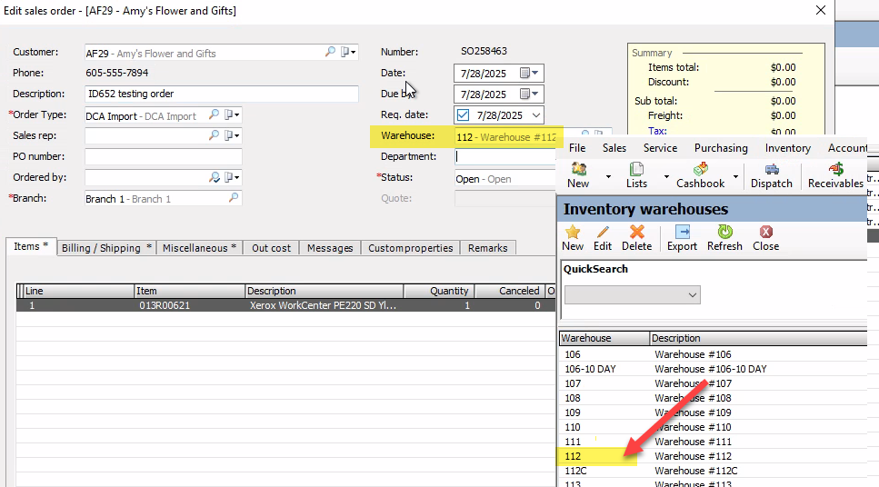This screenshot has height=487, width=879.
Task: Open the File menu
Action: [577, 148]
